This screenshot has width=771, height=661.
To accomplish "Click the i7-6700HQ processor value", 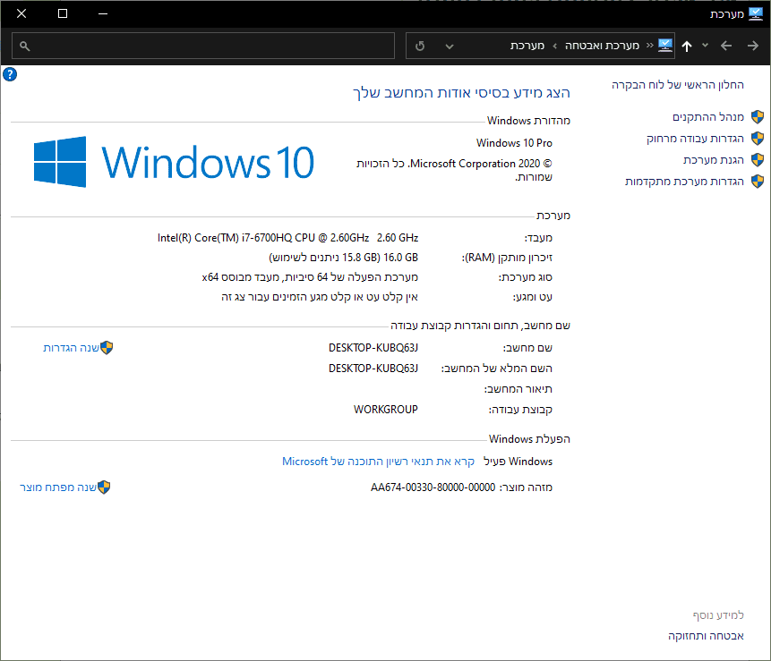I will tap(287, 238).
